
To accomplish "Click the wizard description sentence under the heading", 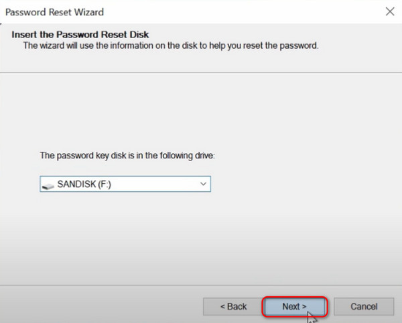I will click(171, 45).
